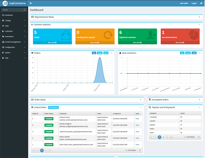Image resolution: width=205 pixels, height=158 pixels.
Task: Expand the NopCommerce News panel
Action: (x=199, y=17)
